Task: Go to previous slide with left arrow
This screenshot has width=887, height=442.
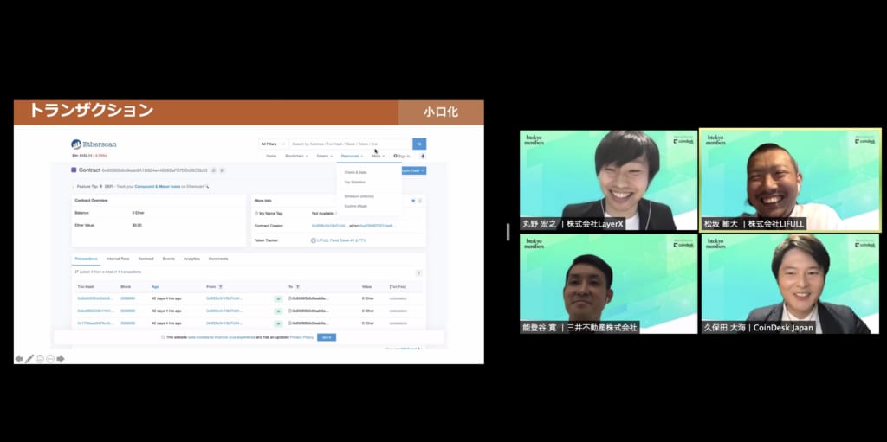Action: coord(19,359)
